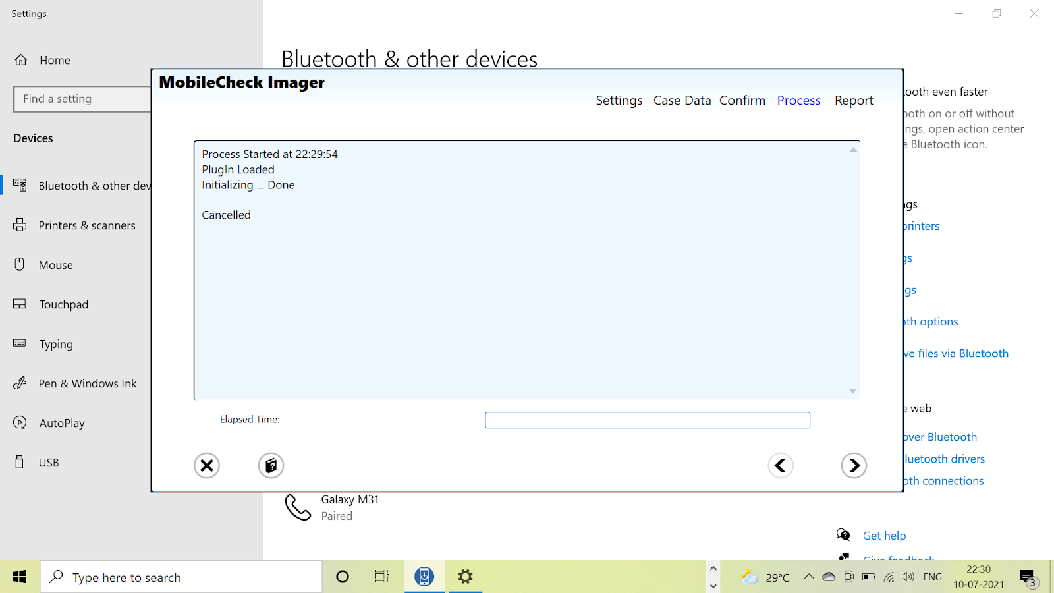Open Task View from the taskbar
The height and width of the screenshot is (593, 1054).
(x=382, y=577)
